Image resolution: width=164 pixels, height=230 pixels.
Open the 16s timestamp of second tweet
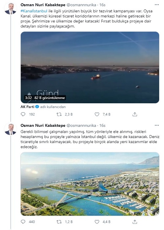click(102, 126)
